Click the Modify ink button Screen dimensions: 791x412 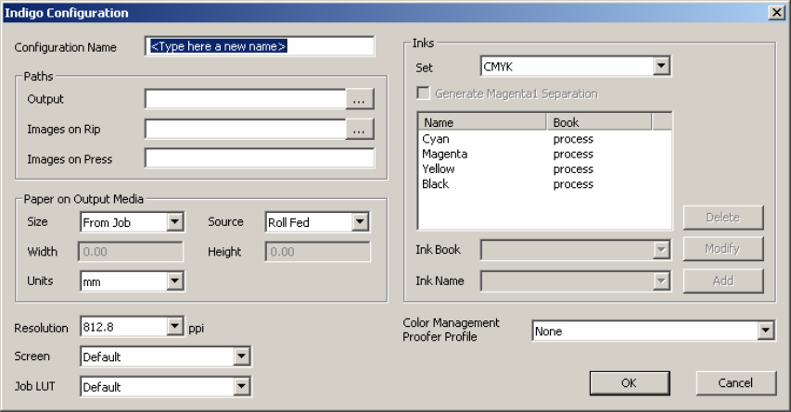pyautogui.click(x=723, y=249)
